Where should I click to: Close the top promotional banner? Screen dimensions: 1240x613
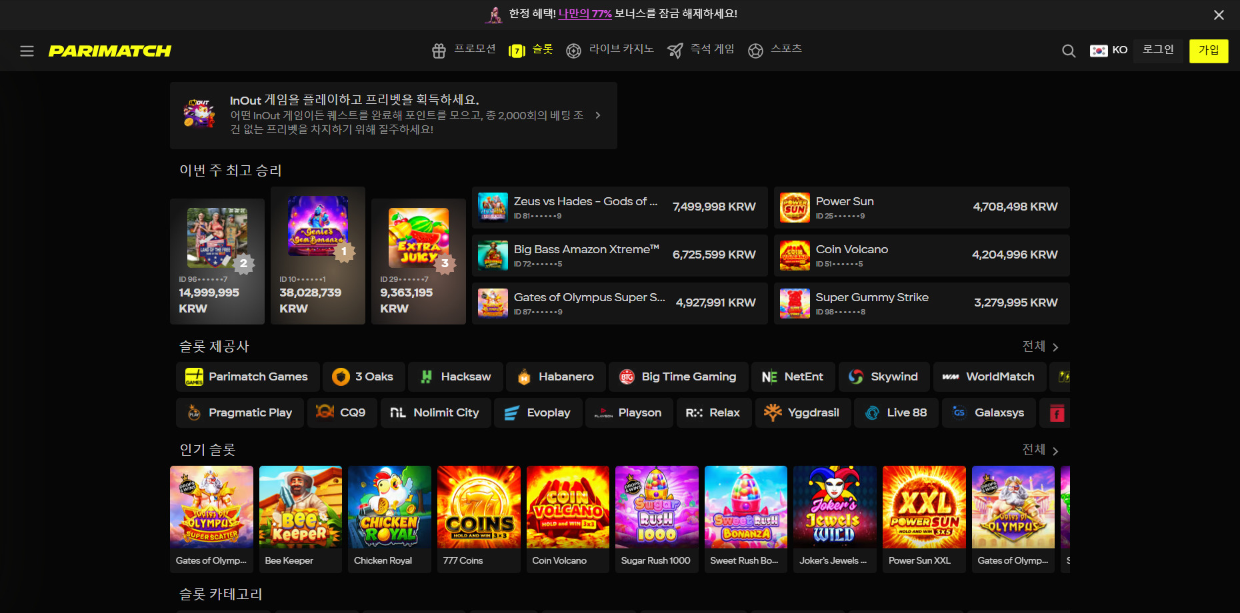tap(1219, 15)
